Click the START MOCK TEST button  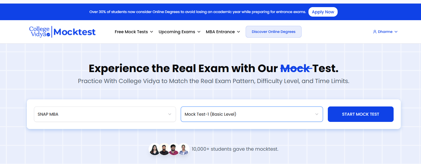click(361, 114)
